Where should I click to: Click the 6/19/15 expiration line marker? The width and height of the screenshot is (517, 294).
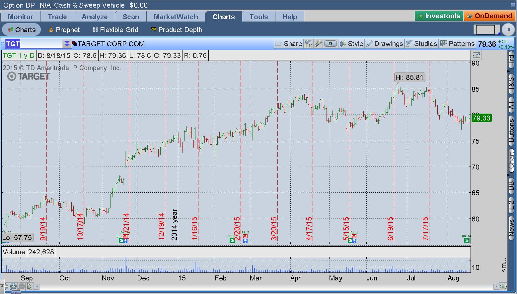[x=391, y=229]
